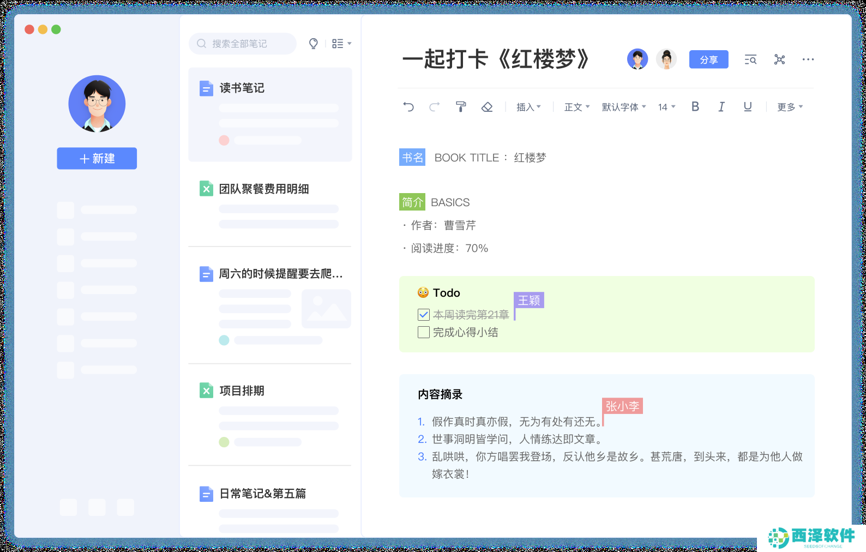This screenshot has width=866, height=552.
Task: Click the clear formatting eraser icon
Action: 487,107
